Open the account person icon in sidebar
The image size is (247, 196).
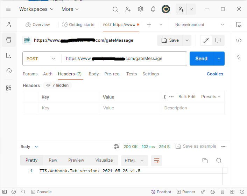coord(9,25)
